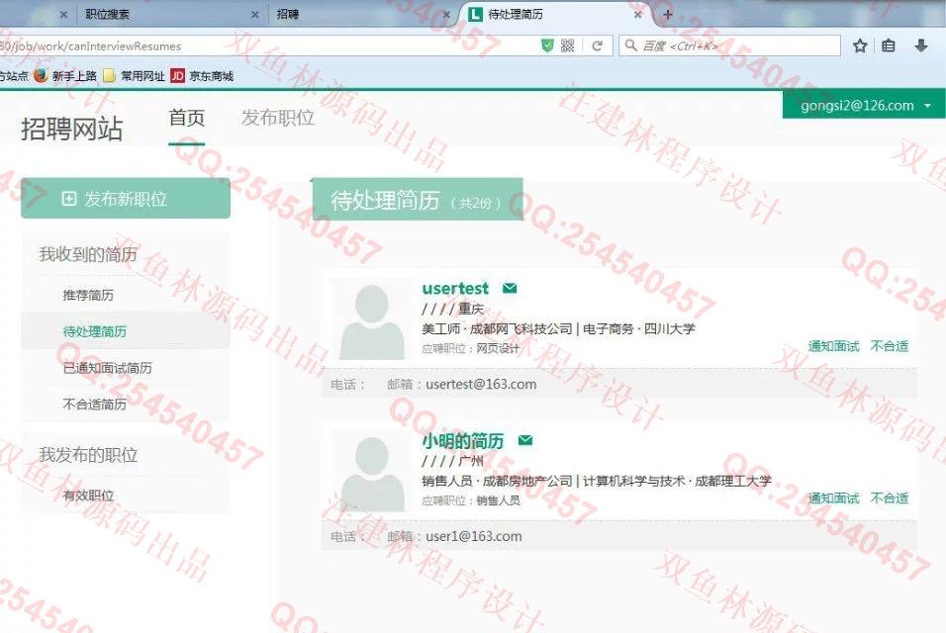
Task: Click the 我收到的简历 sidebar heading
Action: pyautogui.click(x=88, y=254)
